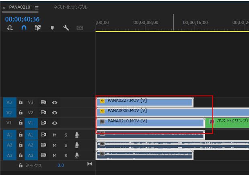Lock the V2 video track

21,112
